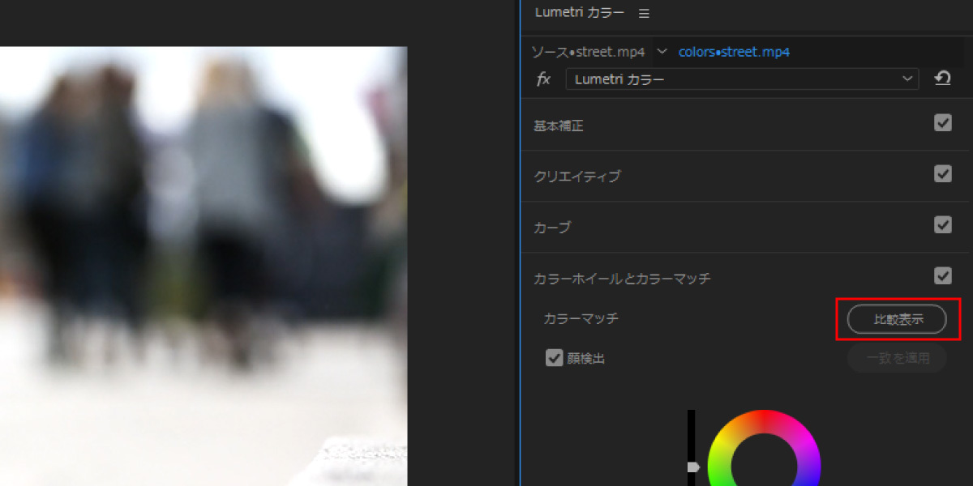Disable the クリエイティブ section checkbox
The image size is (973, 486).
tap(942, 173)
